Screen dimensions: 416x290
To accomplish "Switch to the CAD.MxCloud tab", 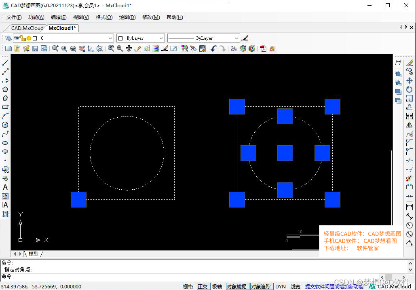I will (x=27, y=28).
